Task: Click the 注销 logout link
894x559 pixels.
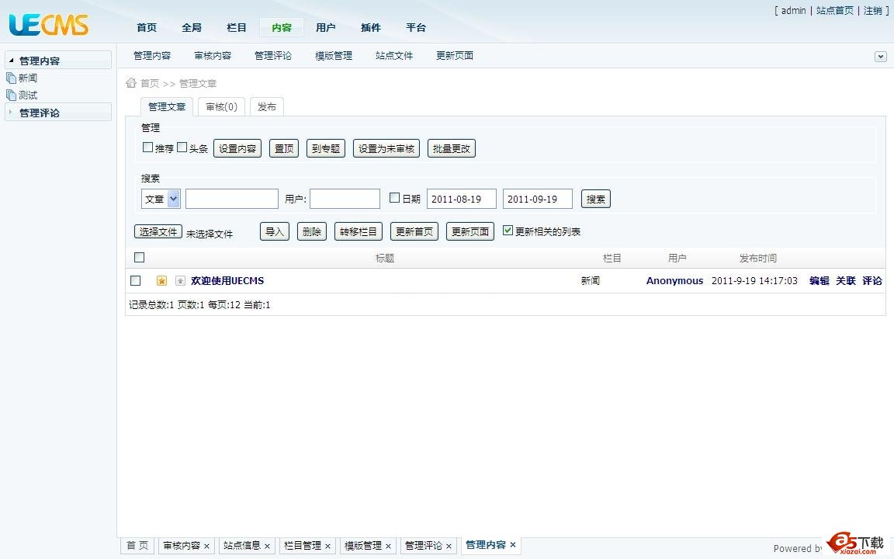Action: click(x=872, y=10)
